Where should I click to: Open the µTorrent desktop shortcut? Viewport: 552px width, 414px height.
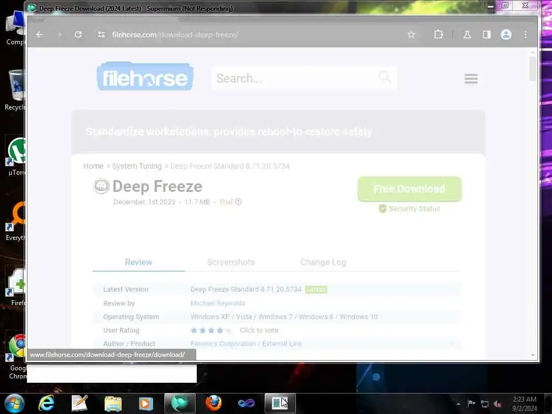click(16, 157)
